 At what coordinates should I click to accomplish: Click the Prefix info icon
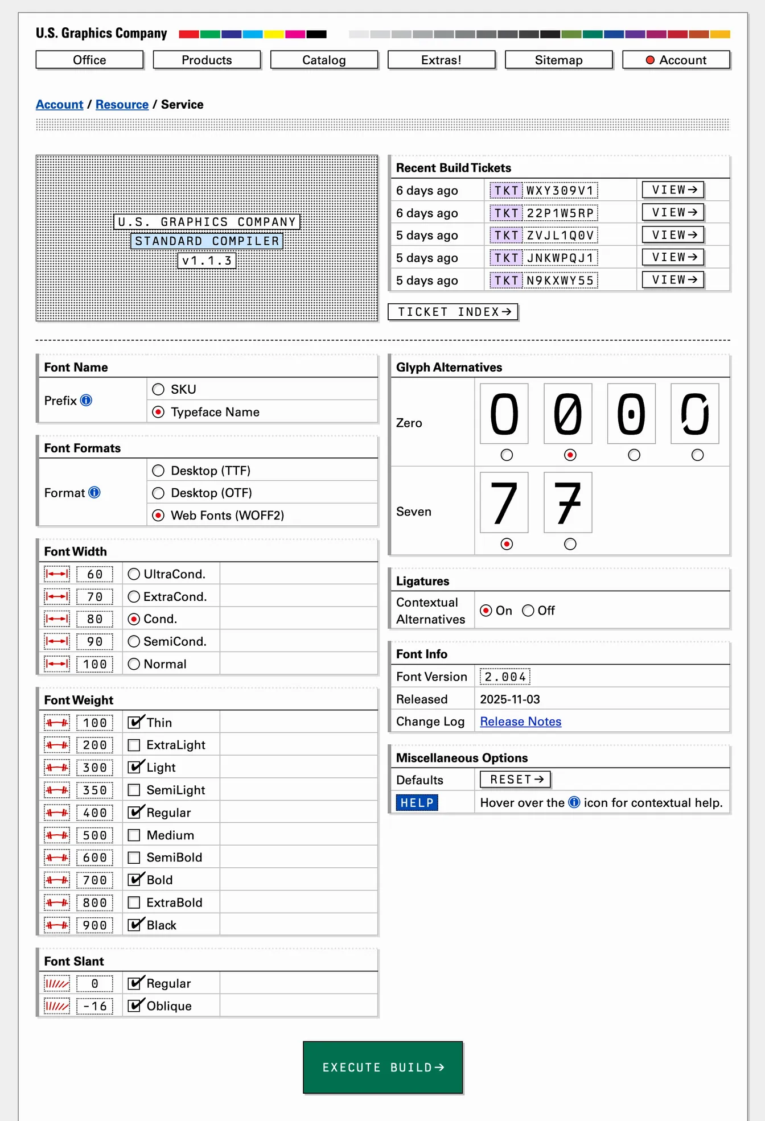(86, 400)
